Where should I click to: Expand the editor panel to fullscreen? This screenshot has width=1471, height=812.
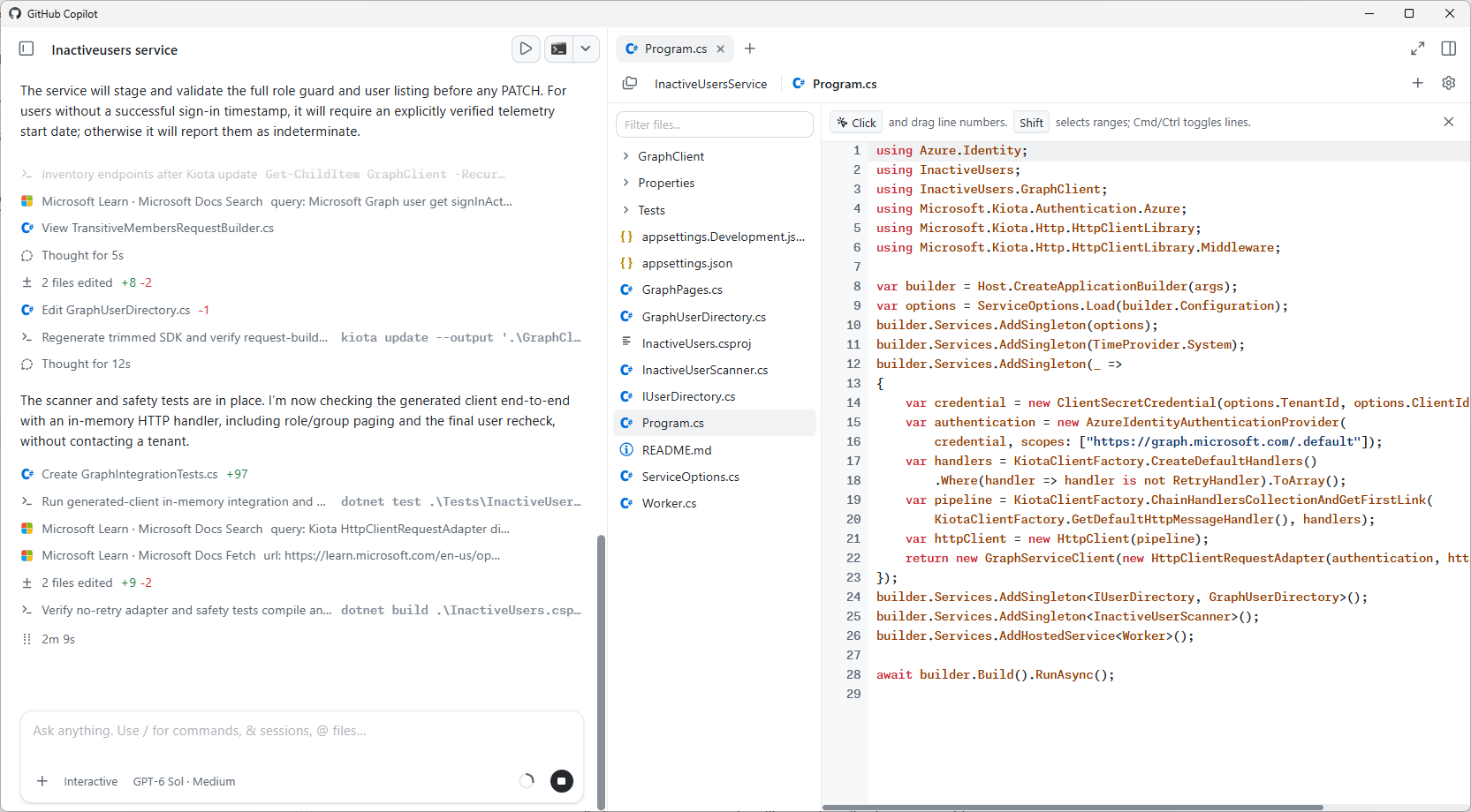point(1417,49)
